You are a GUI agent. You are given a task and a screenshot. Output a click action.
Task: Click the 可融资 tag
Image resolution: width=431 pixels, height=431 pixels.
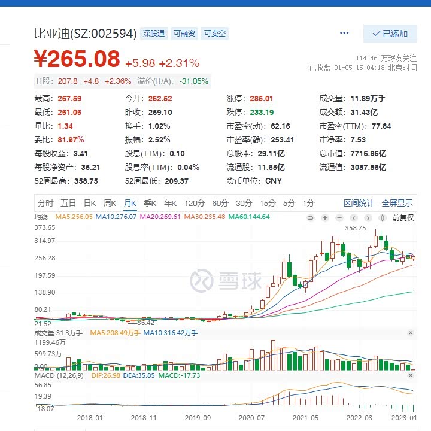(x=184, y=34)
